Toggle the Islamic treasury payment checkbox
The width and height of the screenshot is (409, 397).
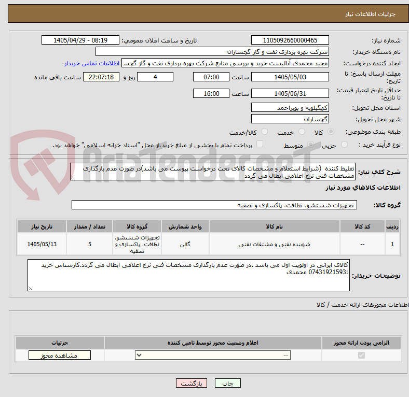click(x=260, y=144)
